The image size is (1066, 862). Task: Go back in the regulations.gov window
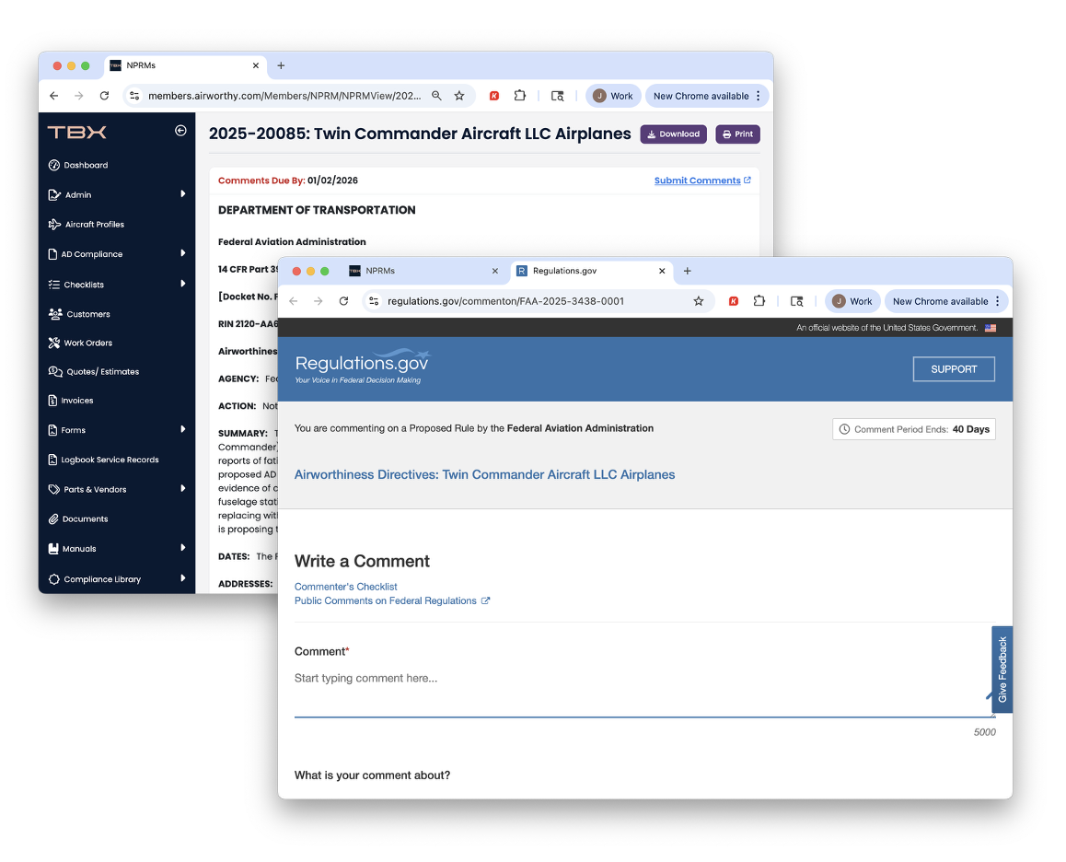(294, 301)
